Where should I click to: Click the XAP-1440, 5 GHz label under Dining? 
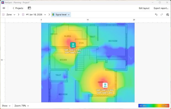105,93
